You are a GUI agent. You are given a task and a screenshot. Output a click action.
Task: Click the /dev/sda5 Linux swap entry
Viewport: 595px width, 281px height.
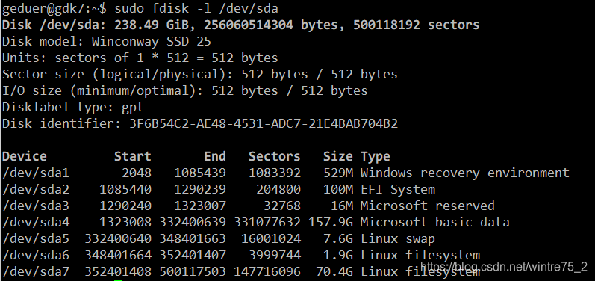[219, 239]
